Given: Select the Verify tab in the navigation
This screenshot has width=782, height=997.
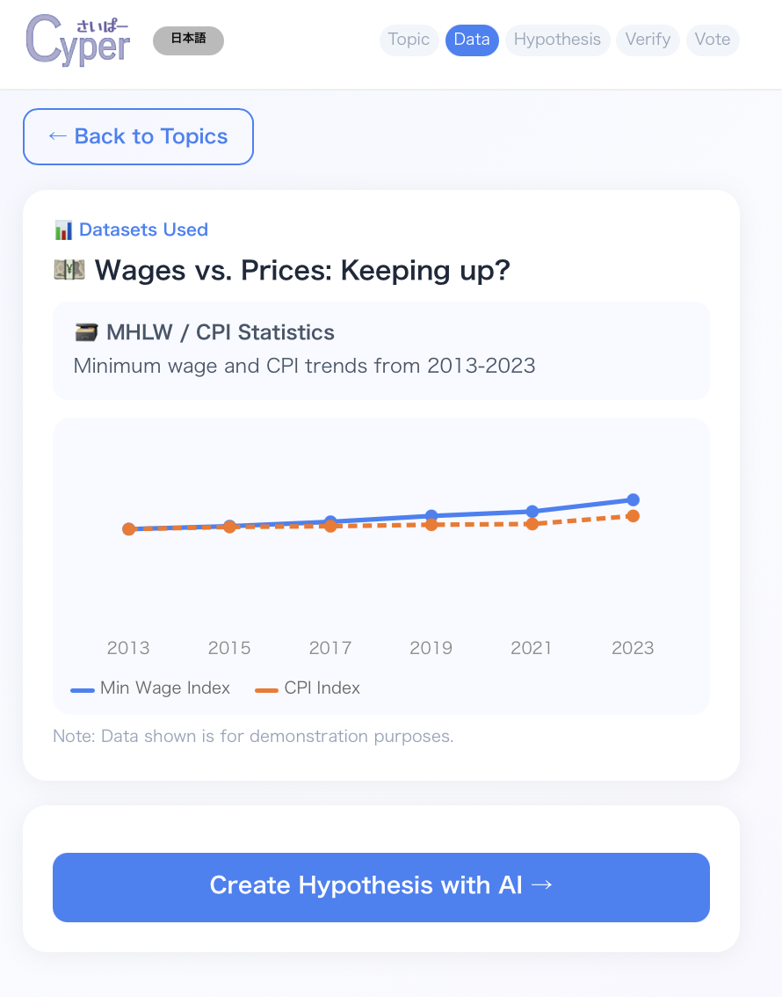Looking at the screenshot, I should 648,40.
